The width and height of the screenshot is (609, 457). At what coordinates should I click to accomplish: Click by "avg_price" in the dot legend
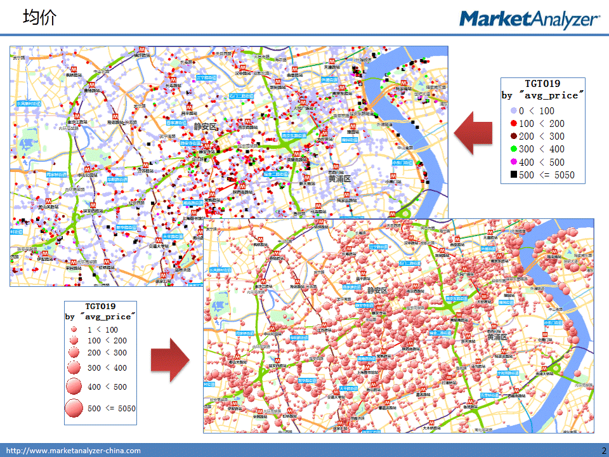pos(542,95)
